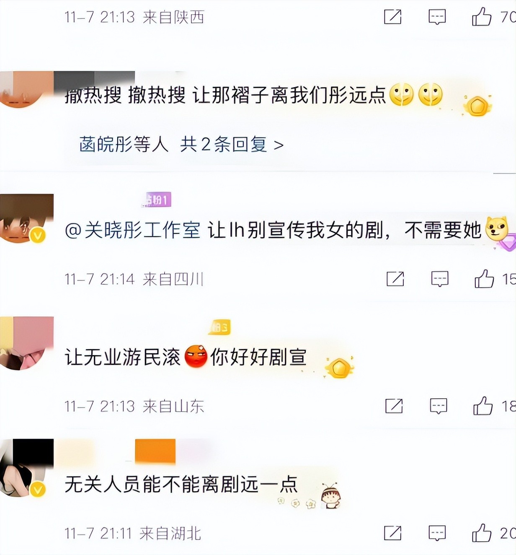Open 菡皖彤 user profile link
This screenshot has width=516, height=555.
coord(106,145)
